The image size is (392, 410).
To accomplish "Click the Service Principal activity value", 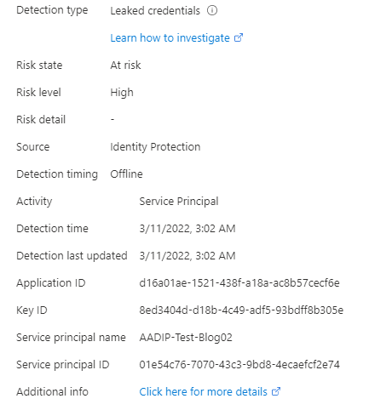I will (179, 202).
